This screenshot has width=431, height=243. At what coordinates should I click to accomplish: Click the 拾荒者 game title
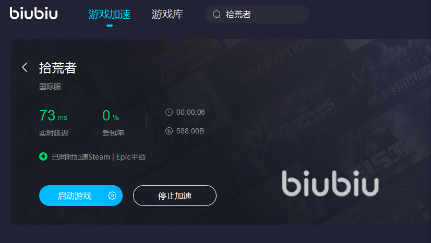[58, 68]
